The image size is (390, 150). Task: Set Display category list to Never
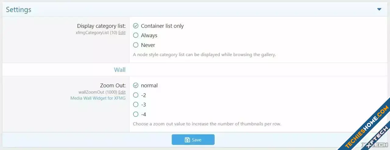[x=136, y=45]
